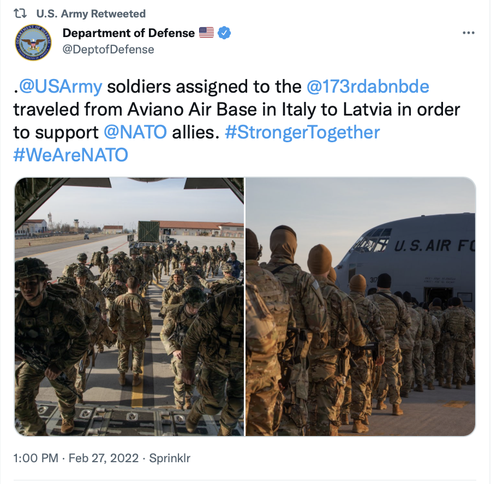This screenshot has height=484, width=491.
Task: Open the three-dot more options menu
Action: [x=469, y=33]
